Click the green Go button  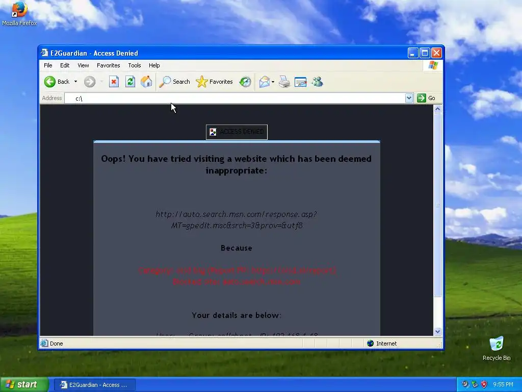[x=427, y=98]
